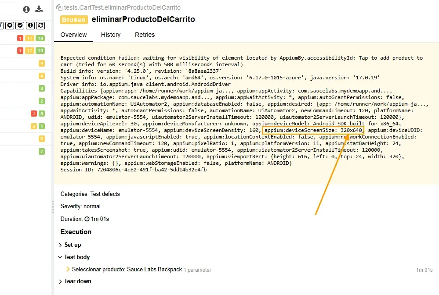Click the green badge showing 6
The height and width of the screenshot is (295, 439).
[x=42, y=114]
